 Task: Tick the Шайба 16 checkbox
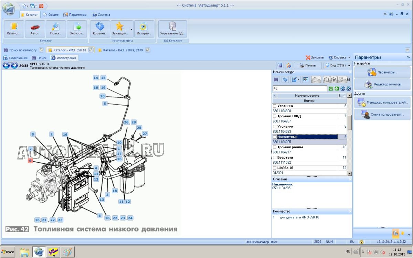(275, 168)
